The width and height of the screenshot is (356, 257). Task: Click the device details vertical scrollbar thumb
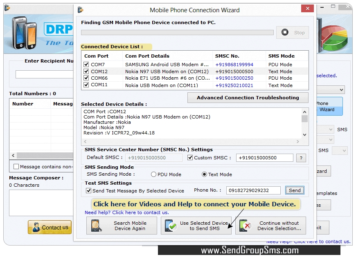[x=305, y=119]
